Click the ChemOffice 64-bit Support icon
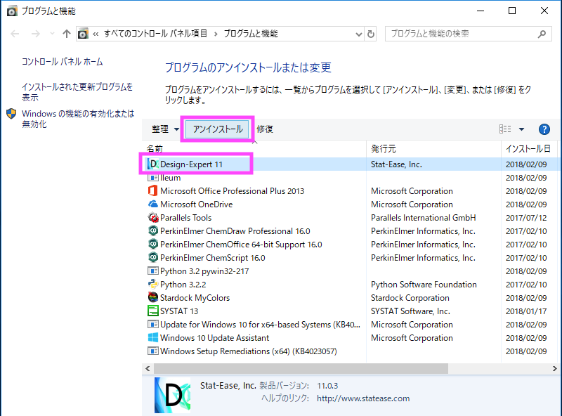This screenshot has height=416, width=562. 153,245
